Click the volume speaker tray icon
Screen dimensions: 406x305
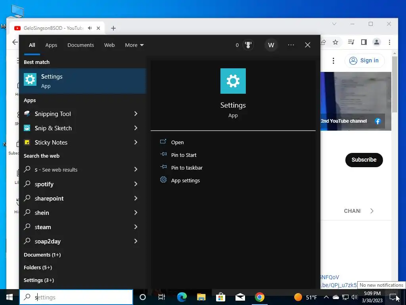click(x=354, y=297)
